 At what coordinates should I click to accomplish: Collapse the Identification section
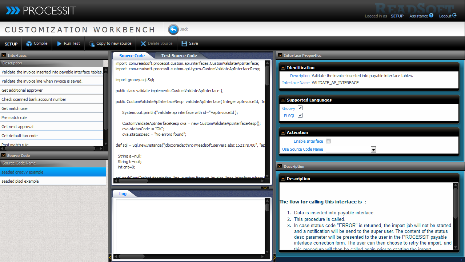[283, 68]
